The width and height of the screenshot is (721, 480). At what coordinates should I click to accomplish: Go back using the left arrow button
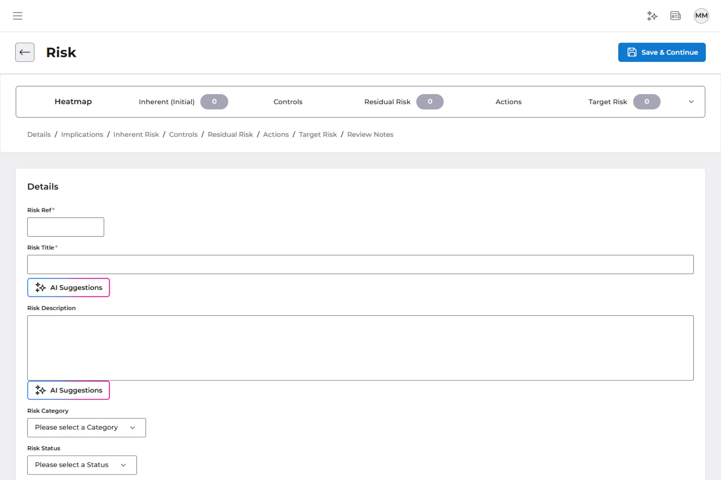point(25,53)
